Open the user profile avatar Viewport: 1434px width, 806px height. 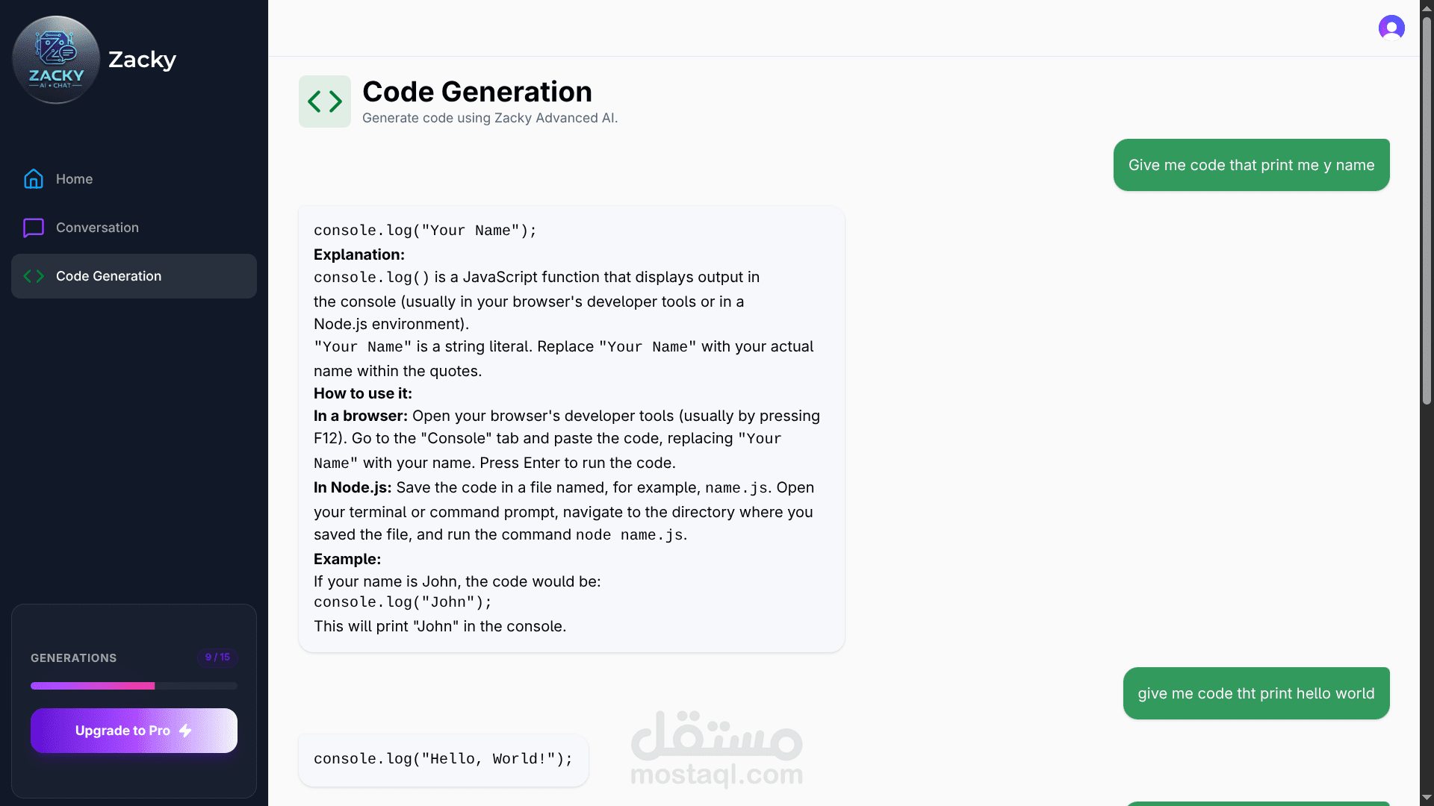pos(1391,28)
